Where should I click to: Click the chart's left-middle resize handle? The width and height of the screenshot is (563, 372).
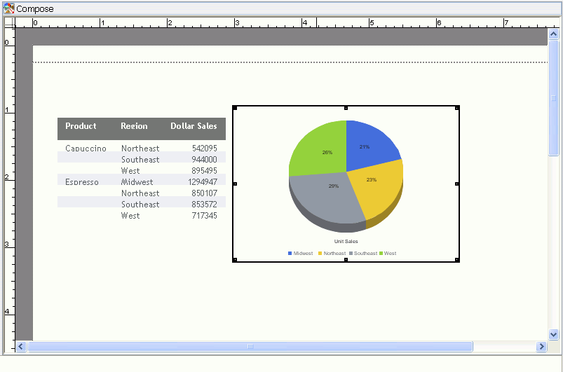point(235,184)
